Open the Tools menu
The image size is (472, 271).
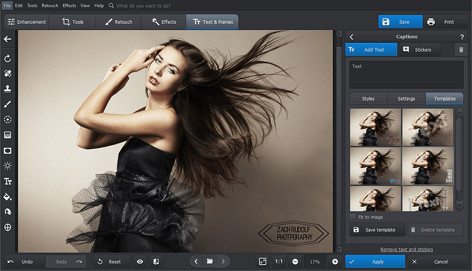(x=32, y=6)
